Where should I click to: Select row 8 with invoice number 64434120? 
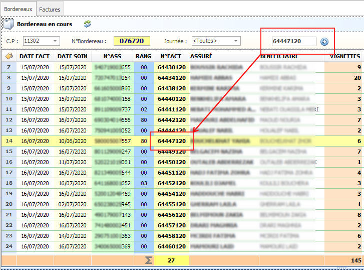tap(171, 78)
